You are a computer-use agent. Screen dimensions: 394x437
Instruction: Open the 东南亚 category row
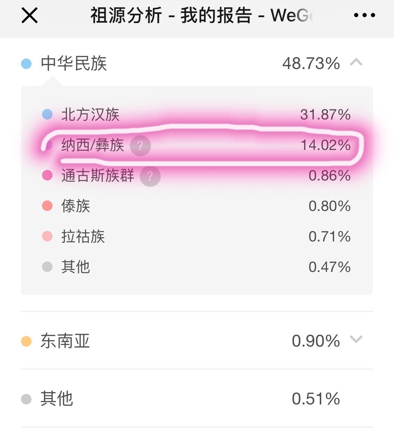pos(197,341)
